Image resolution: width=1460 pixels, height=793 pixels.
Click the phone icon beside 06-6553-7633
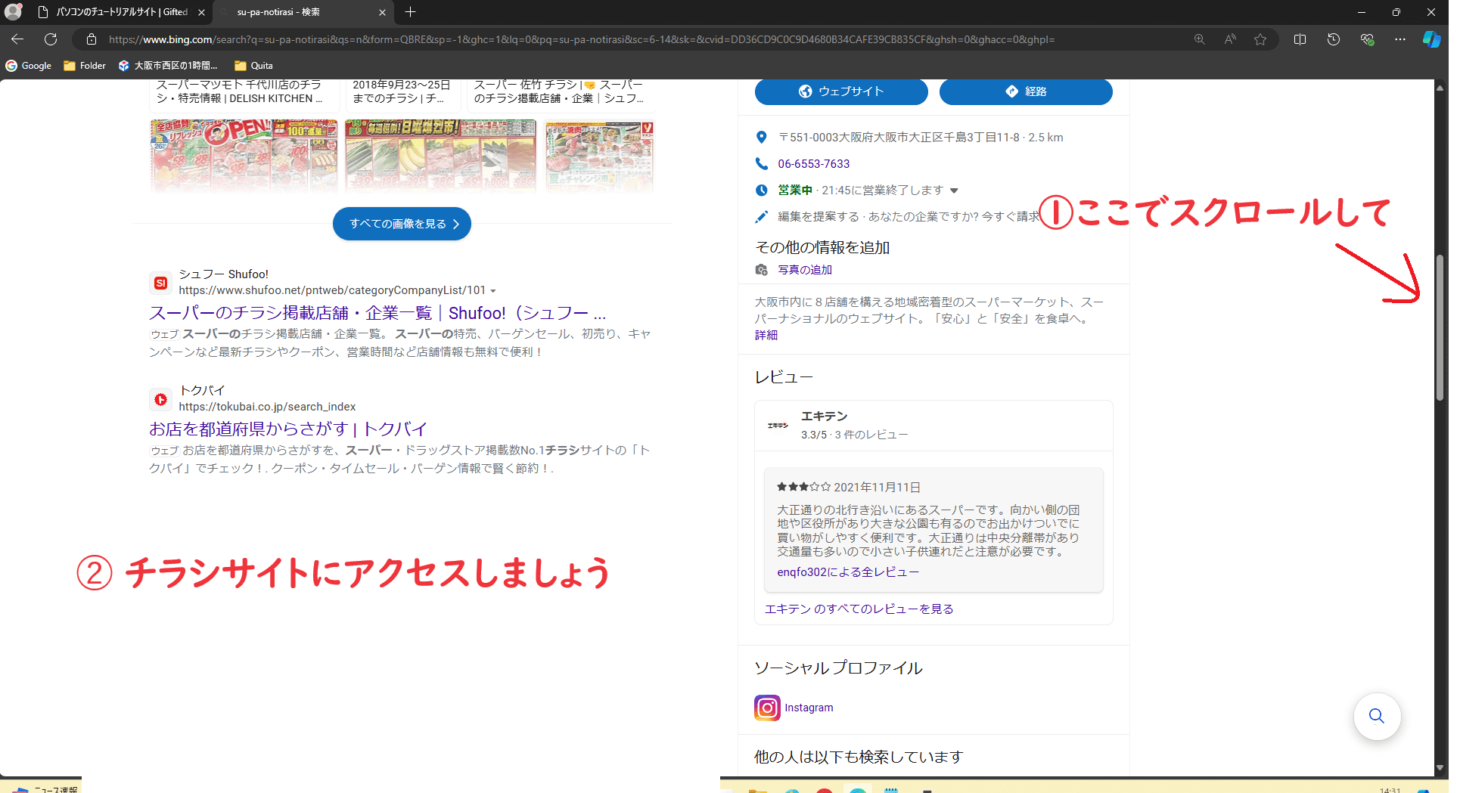[762, 163]
